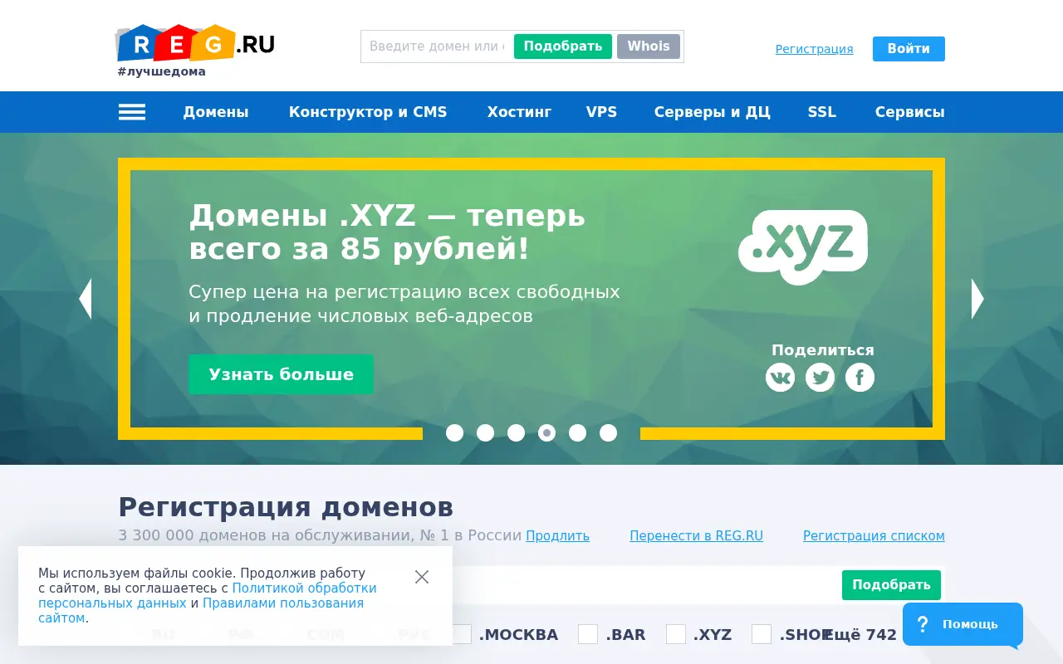Screen dimensions: 1063x664
Task: Click Подобрать in domain registration section
Action: point(891,585)
